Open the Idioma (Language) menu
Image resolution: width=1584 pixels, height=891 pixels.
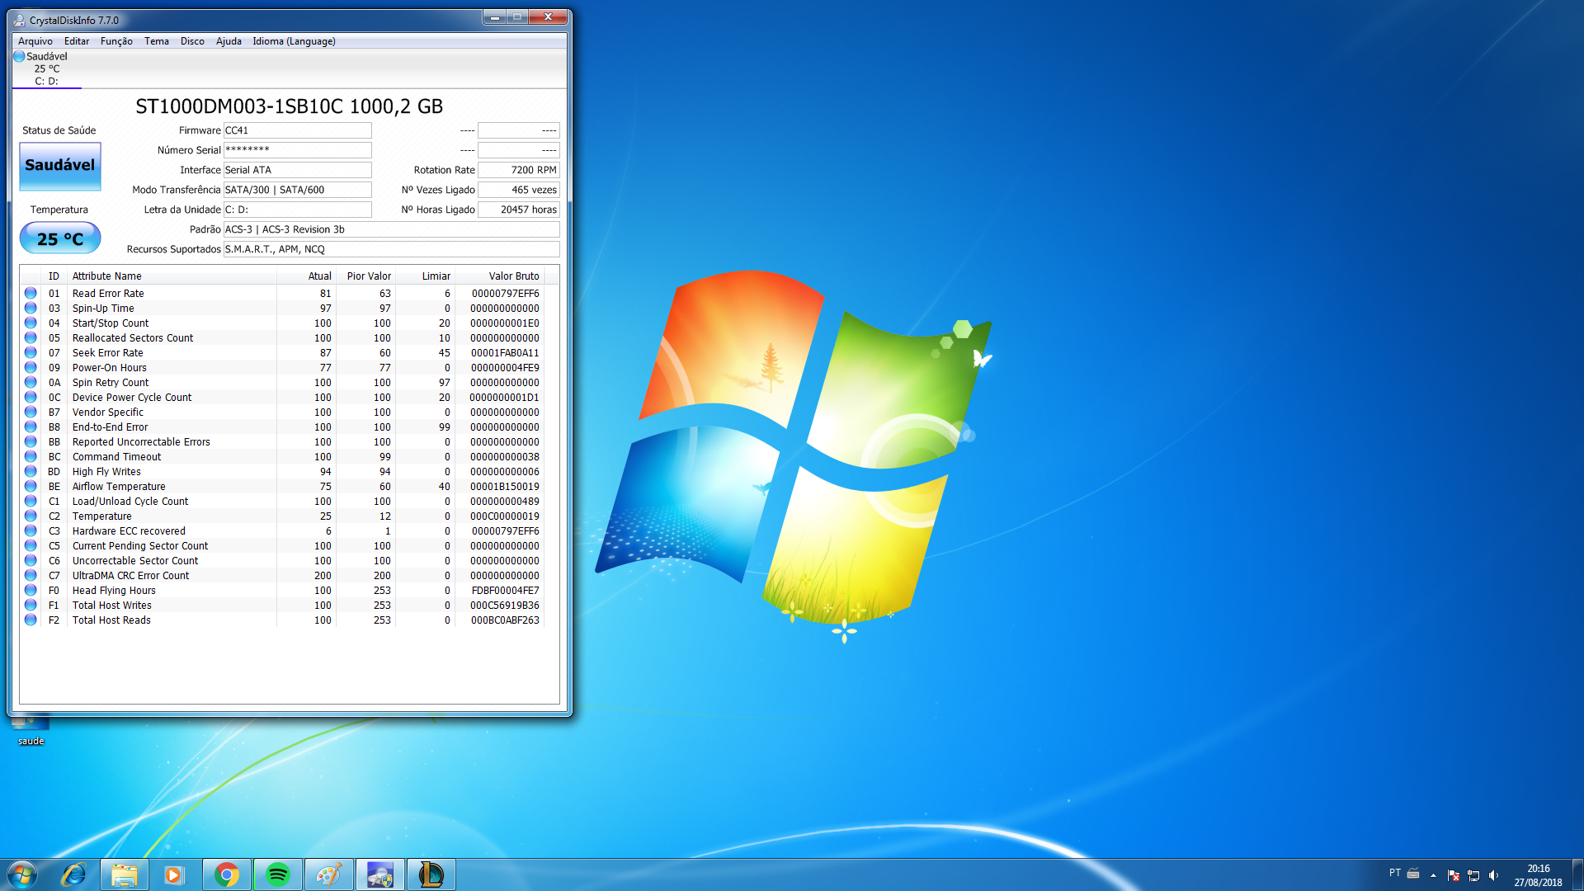click(x=294, y=41)
